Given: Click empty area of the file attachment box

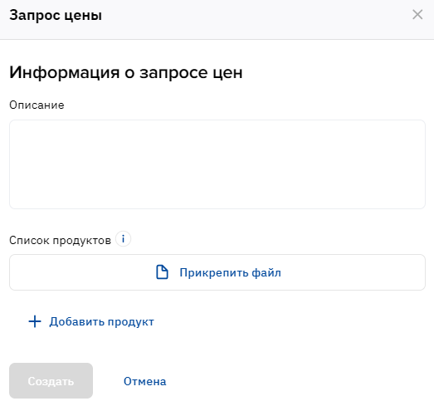Looking at the screenshot, I should pyautogui.click(x=352, y=272).
